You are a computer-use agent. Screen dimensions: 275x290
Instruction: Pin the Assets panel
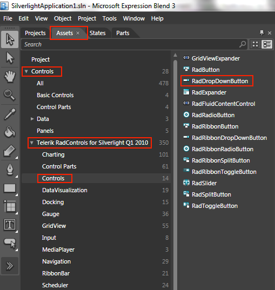(261, 33)
